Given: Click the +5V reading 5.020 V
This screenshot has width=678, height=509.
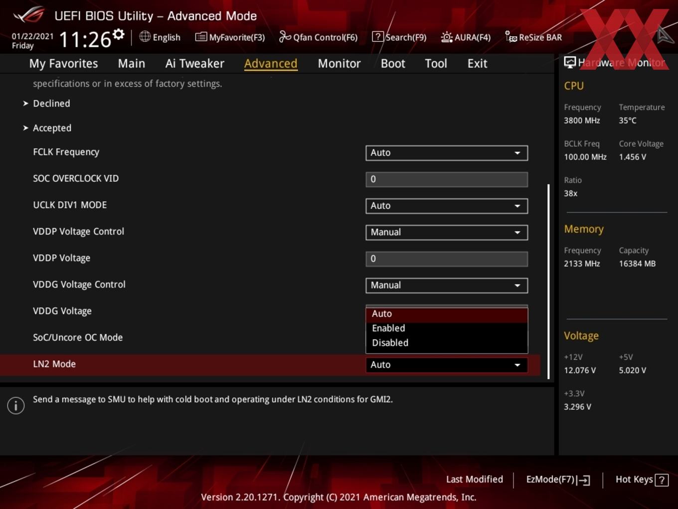Looking at the screenshot, I should (x=633, y=370).
